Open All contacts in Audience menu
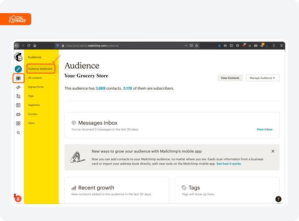Screen dimensions: 299x221 click(35, 78)
